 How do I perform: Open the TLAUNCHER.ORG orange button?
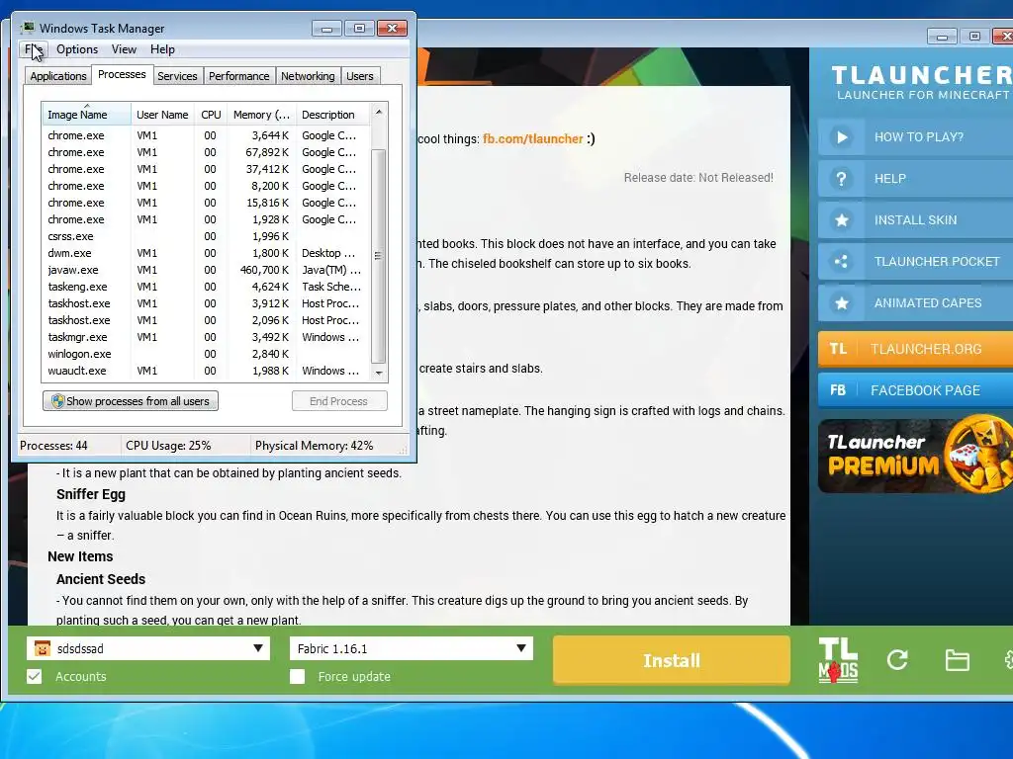(915, 349)
